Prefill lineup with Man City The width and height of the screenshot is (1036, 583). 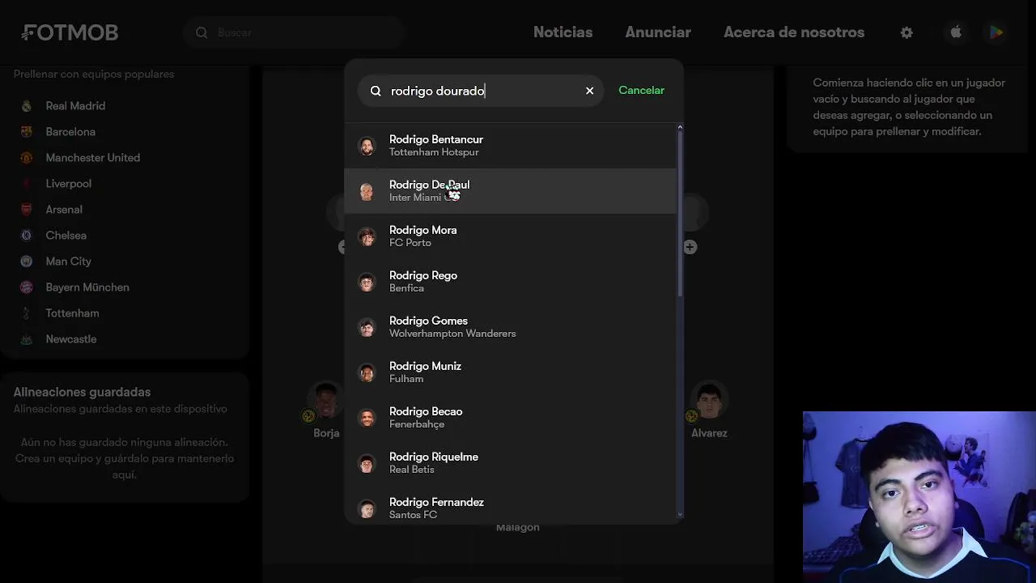[69, 262]
